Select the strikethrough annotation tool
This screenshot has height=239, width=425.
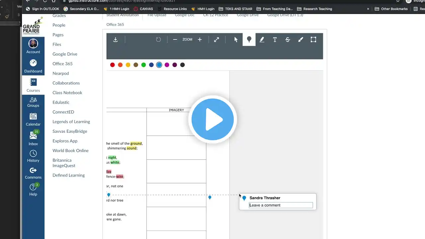tap(288, 40)
